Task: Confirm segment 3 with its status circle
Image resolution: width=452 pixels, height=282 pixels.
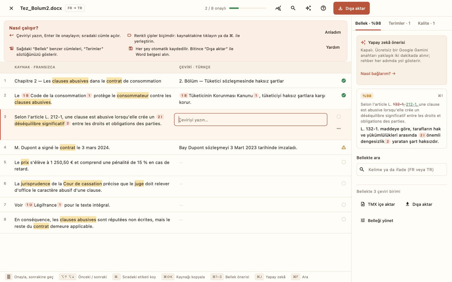Action: coord(338,116)
